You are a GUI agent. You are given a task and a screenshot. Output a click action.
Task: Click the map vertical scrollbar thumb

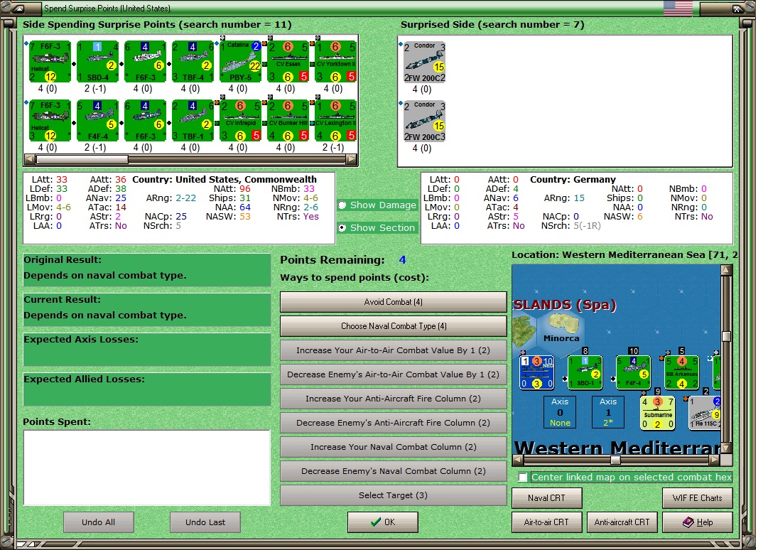(x=726, y=336)
